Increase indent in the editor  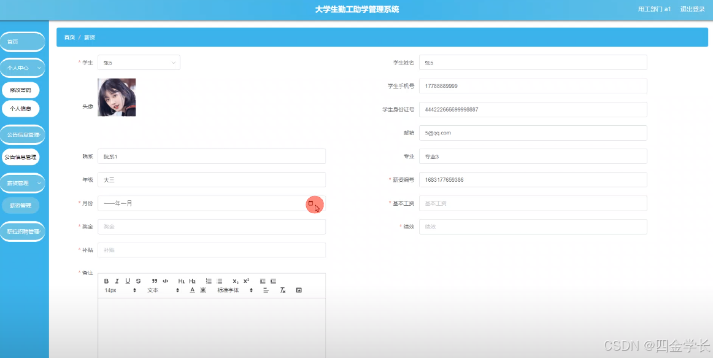273,281
